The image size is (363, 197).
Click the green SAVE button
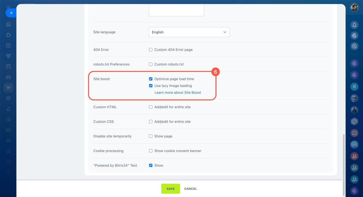click(x=170, y=189)
